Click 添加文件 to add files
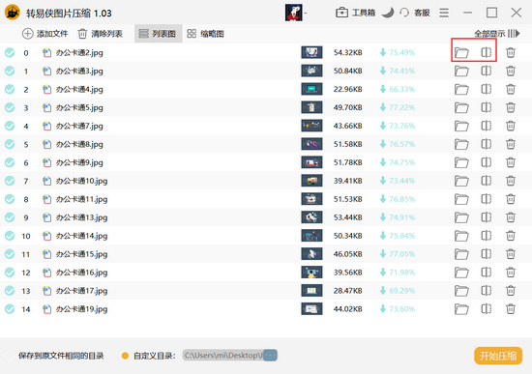532x374 pixels. (45, 34)
